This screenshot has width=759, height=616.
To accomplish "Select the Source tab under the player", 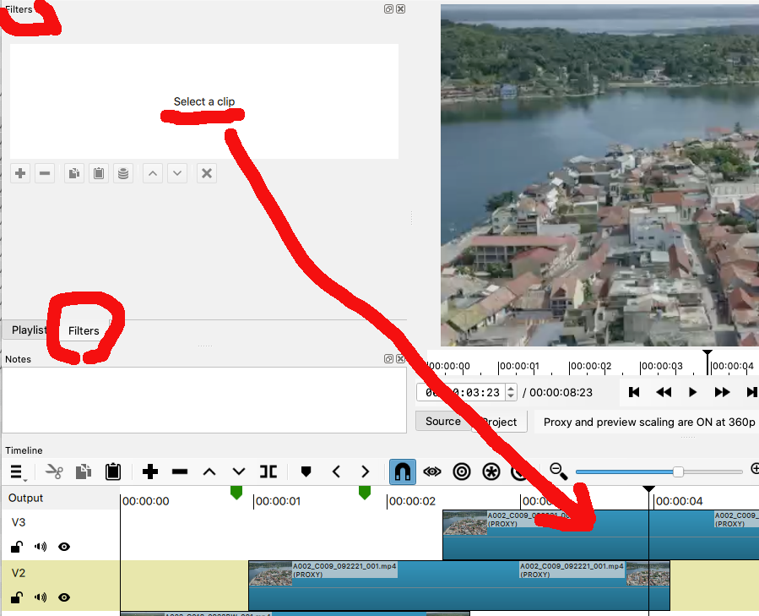I will click(x=442, y=421).
